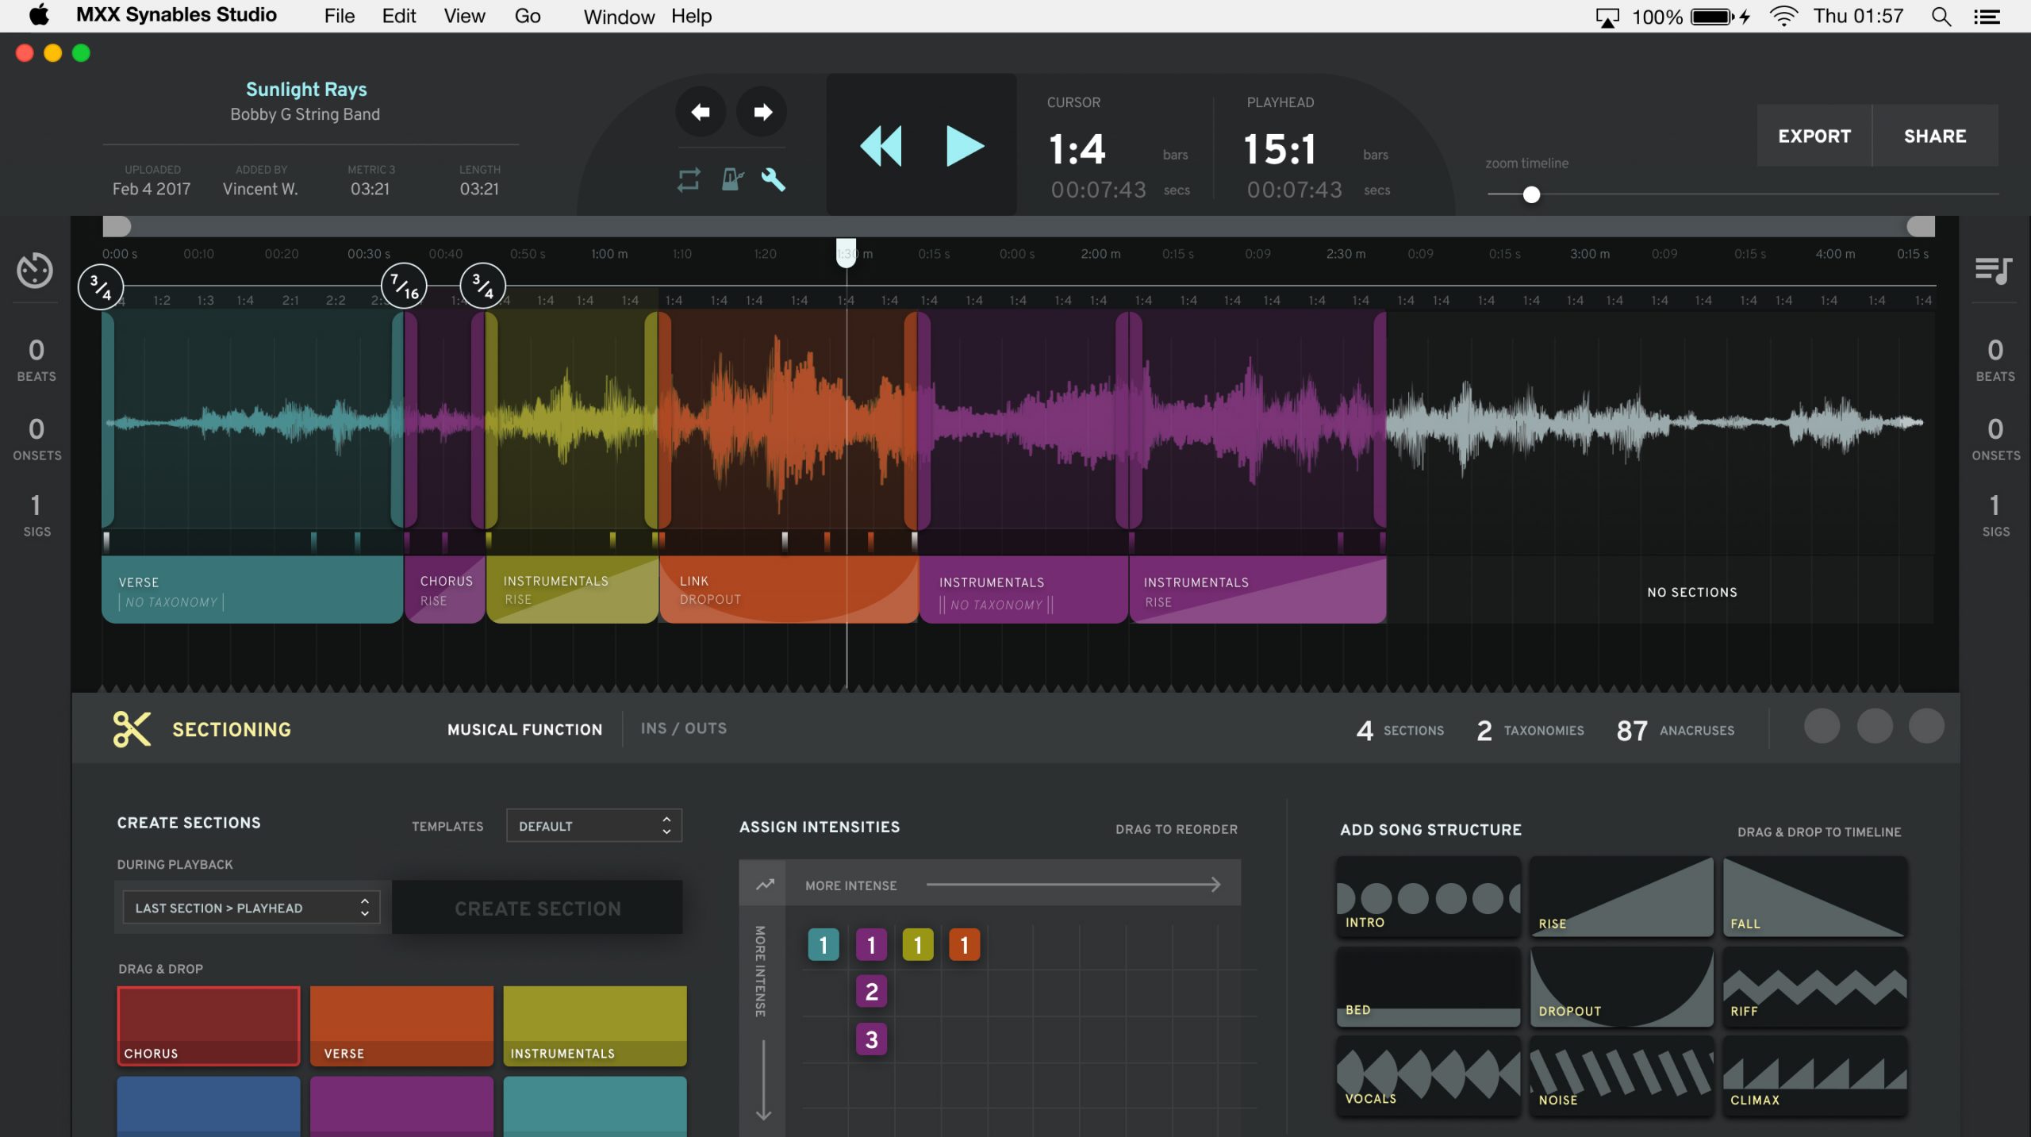
Task: Click the previous arrow button
Action: [x=701, y=112]
